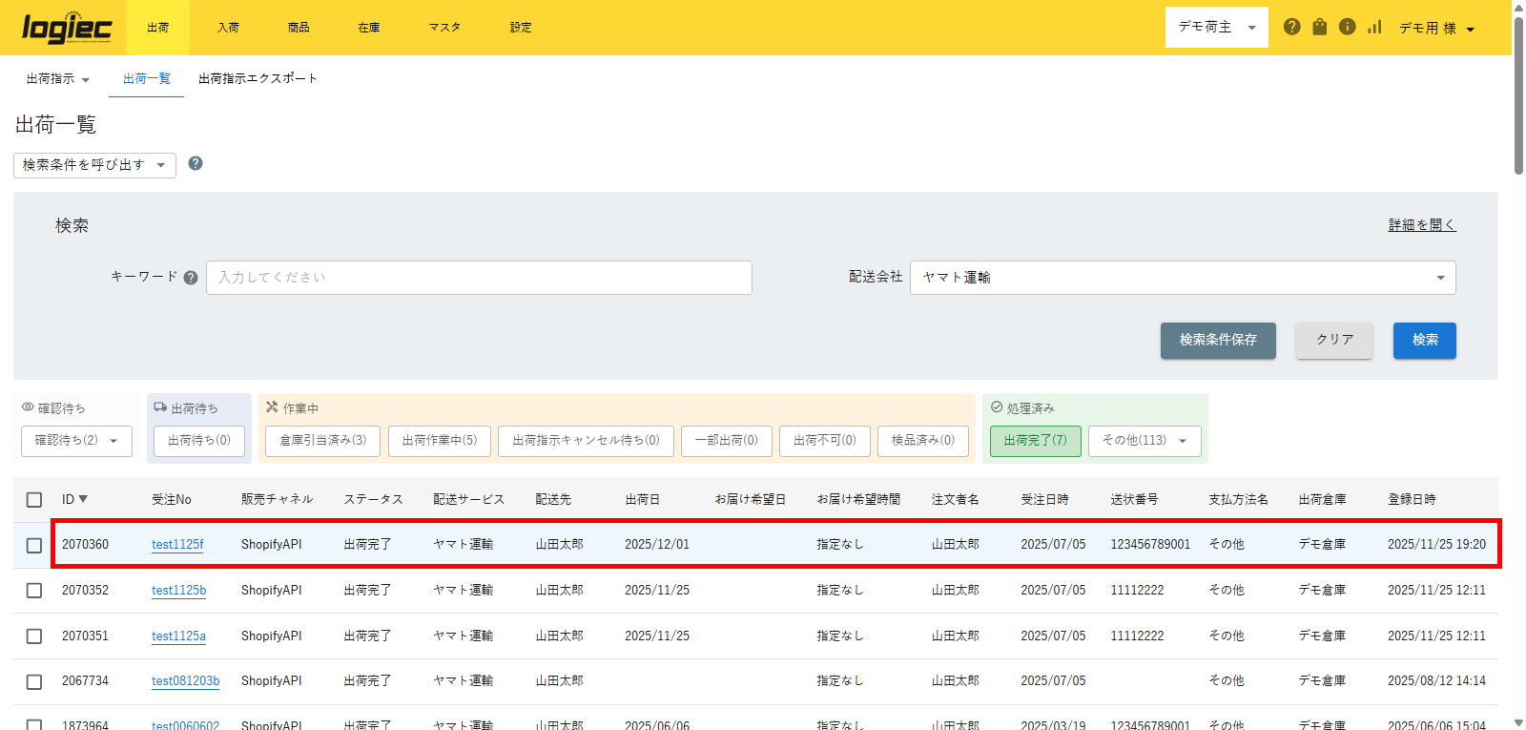This screenshot has width=1526, height=730.
Task: Open the マスタ top menu
Action: pyautogui.click(x=444, y=28)
